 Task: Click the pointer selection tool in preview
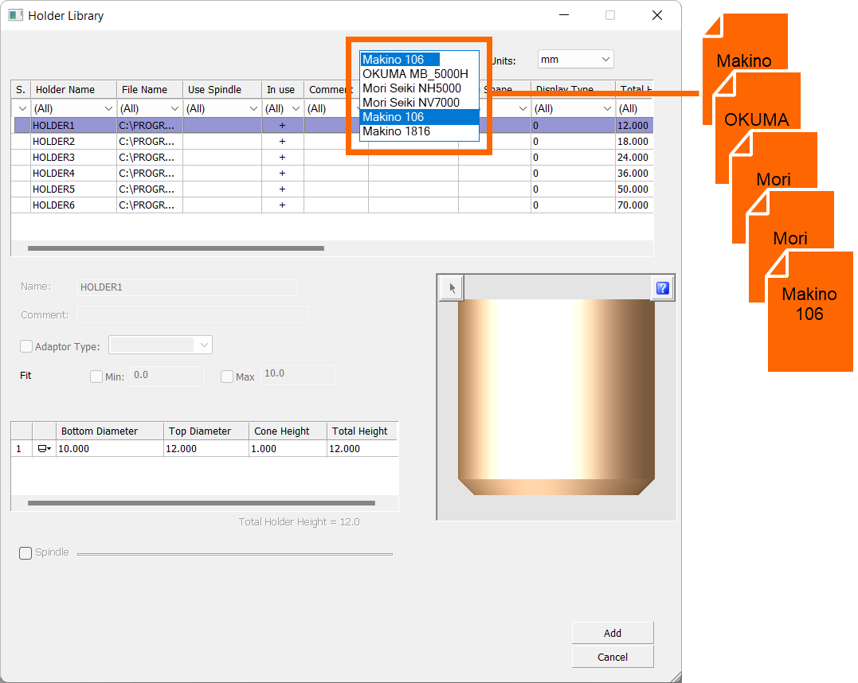click(452, 288)
